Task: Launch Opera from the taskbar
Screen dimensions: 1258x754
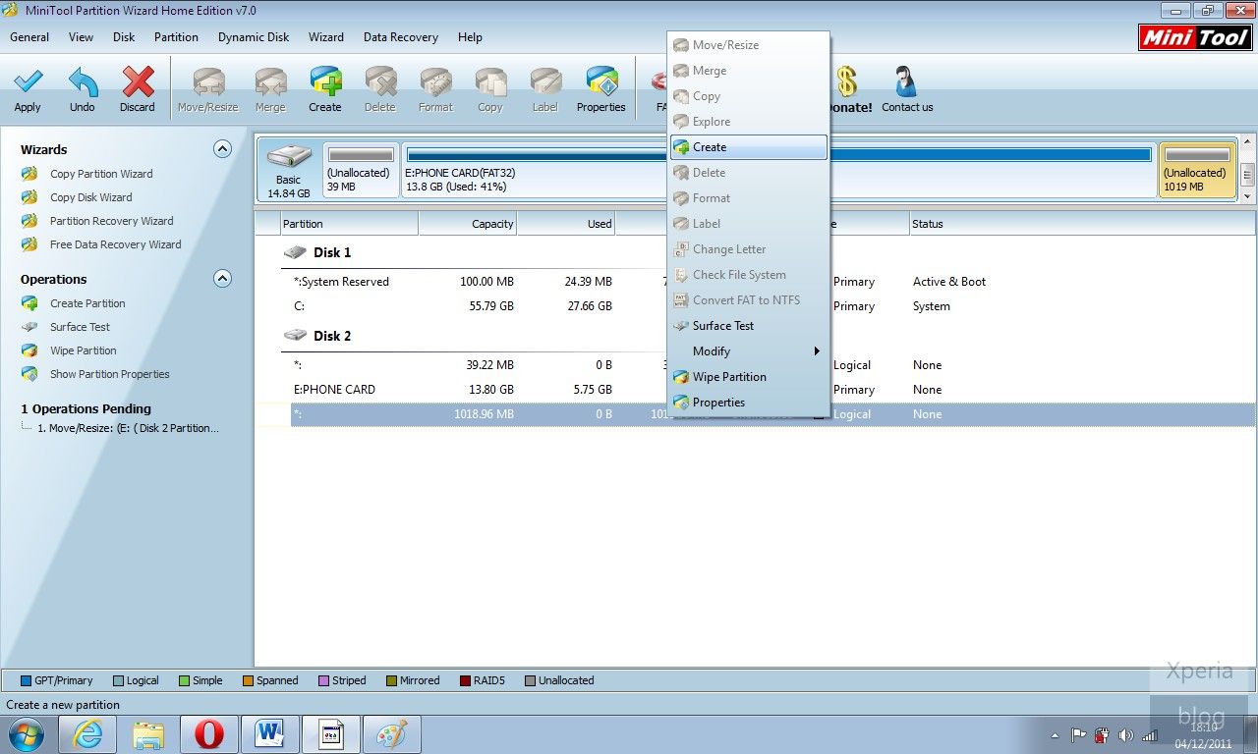Action: click(x=208, y=734)
